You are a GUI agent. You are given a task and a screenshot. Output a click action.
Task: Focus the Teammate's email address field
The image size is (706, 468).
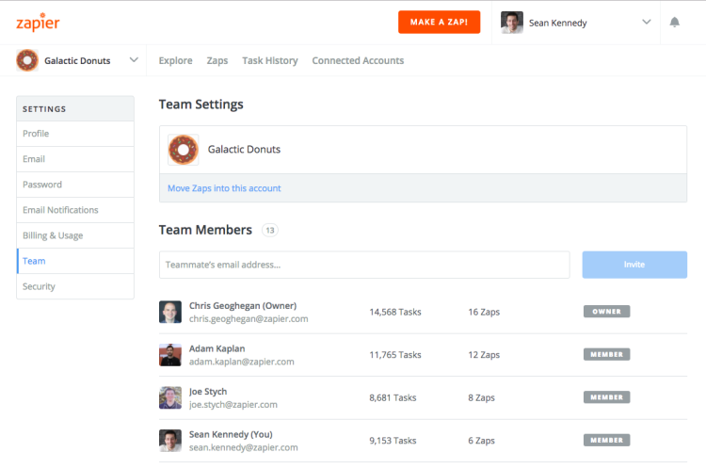click(363, 265)
